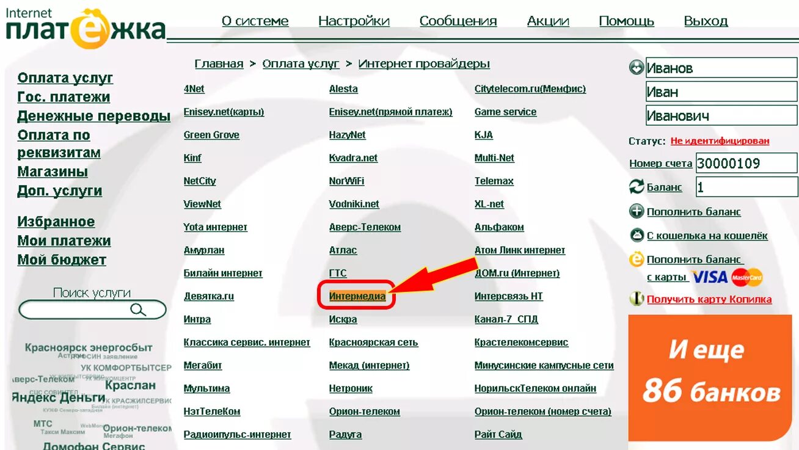Click the magnifier search icon
This screenshot has width=799, height=450.
point(138,310)
